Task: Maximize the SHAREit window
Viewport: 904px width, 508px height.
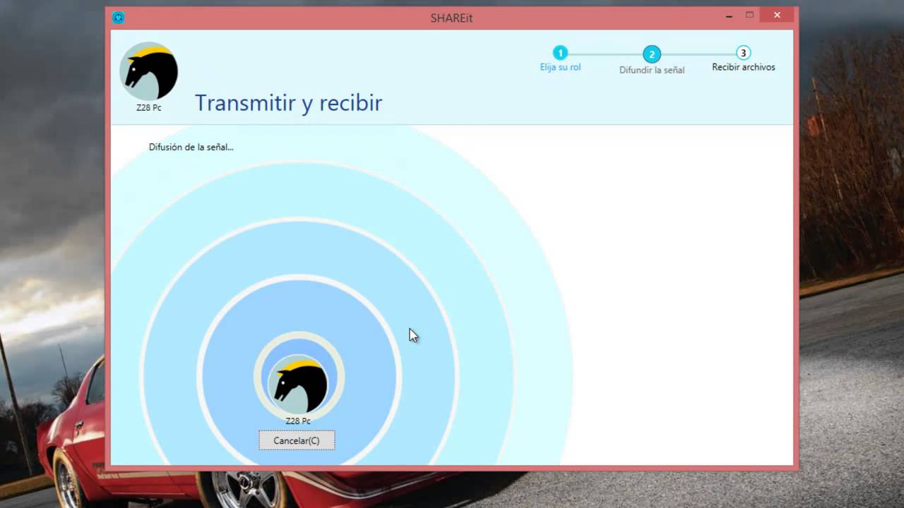Action: point(749,15)
